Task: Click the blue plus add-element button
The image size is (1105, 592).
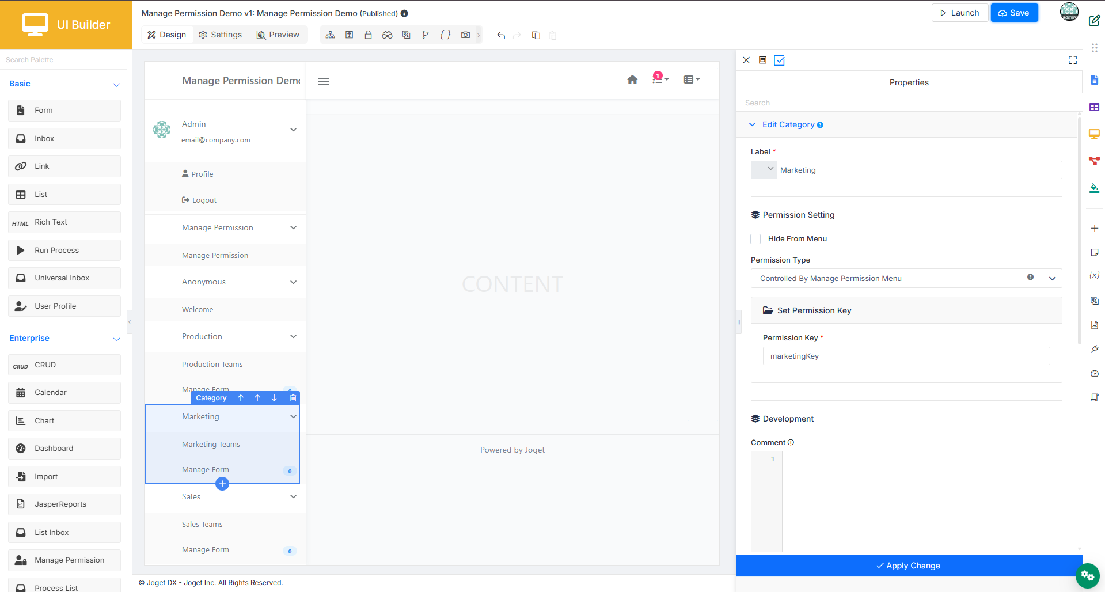Action: (222, 484)
